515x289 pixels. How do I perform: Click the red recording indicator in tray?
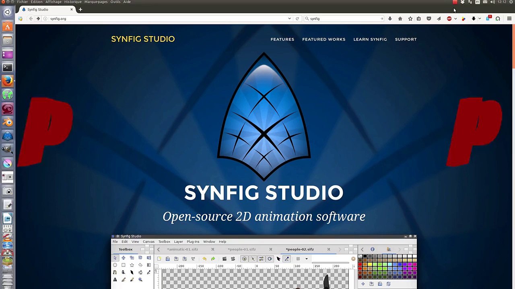click(455, 2)
